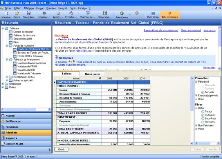Select Sous-Rubr. detail filter
This screenshot has height=159, width=222.
click(x=203, y=119)
